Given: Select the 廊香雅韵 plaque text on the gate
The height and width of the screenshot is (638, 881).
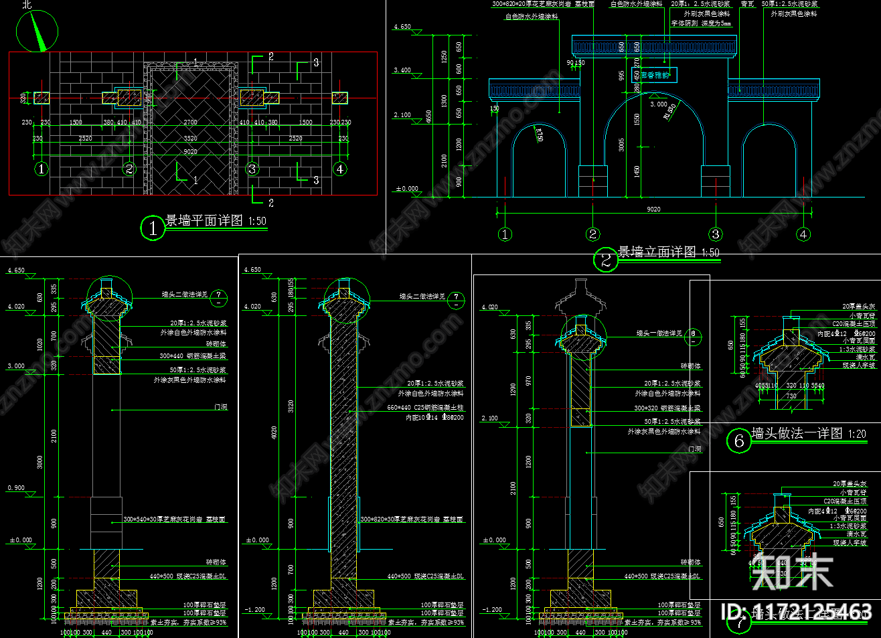Looking at the screenshot, I should point(655,75).
